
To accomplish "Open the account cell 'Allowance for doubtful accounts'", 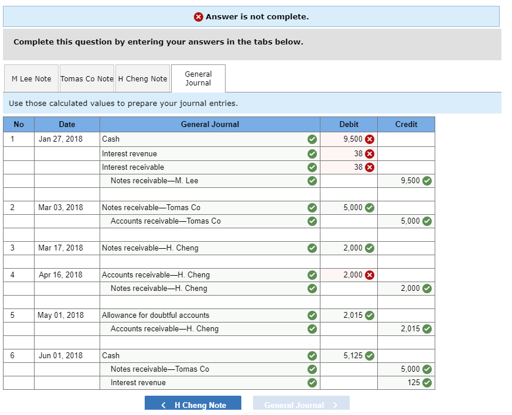I will coord(210,315).
